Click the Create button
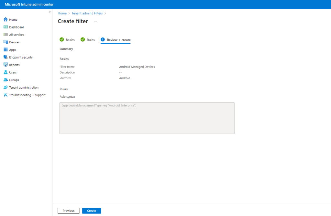This screenshot has height=216, width=331. coord(92,211)
